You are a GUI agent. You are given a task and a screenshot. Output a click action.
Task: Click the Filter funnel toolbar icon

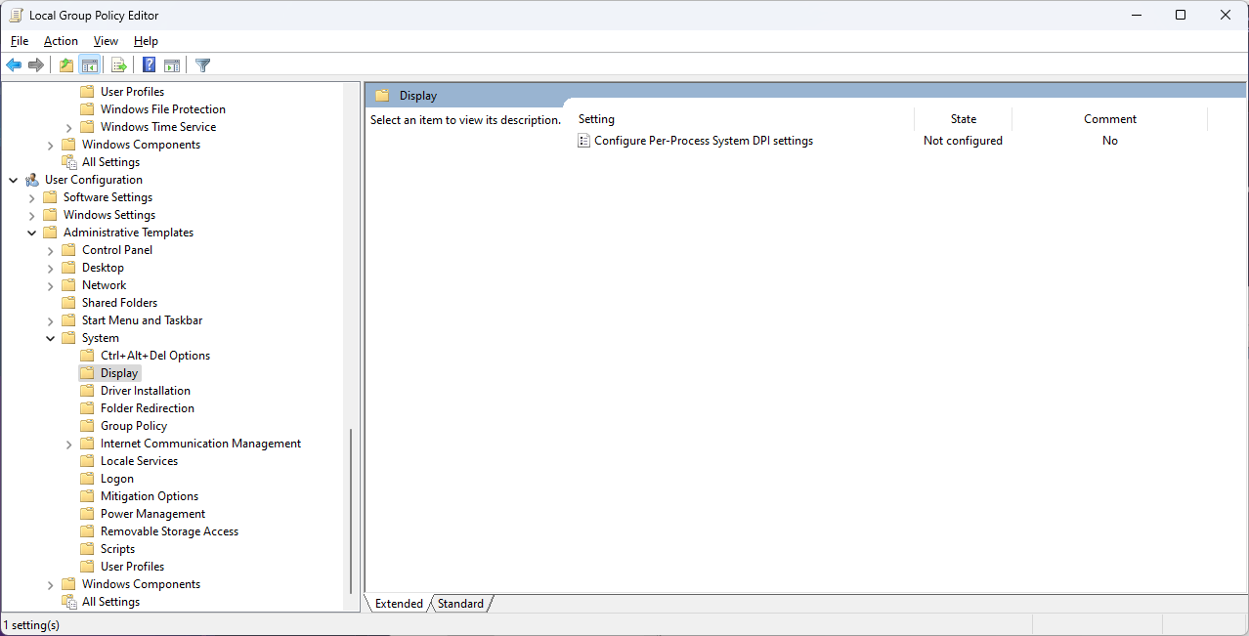click(203, 65)
